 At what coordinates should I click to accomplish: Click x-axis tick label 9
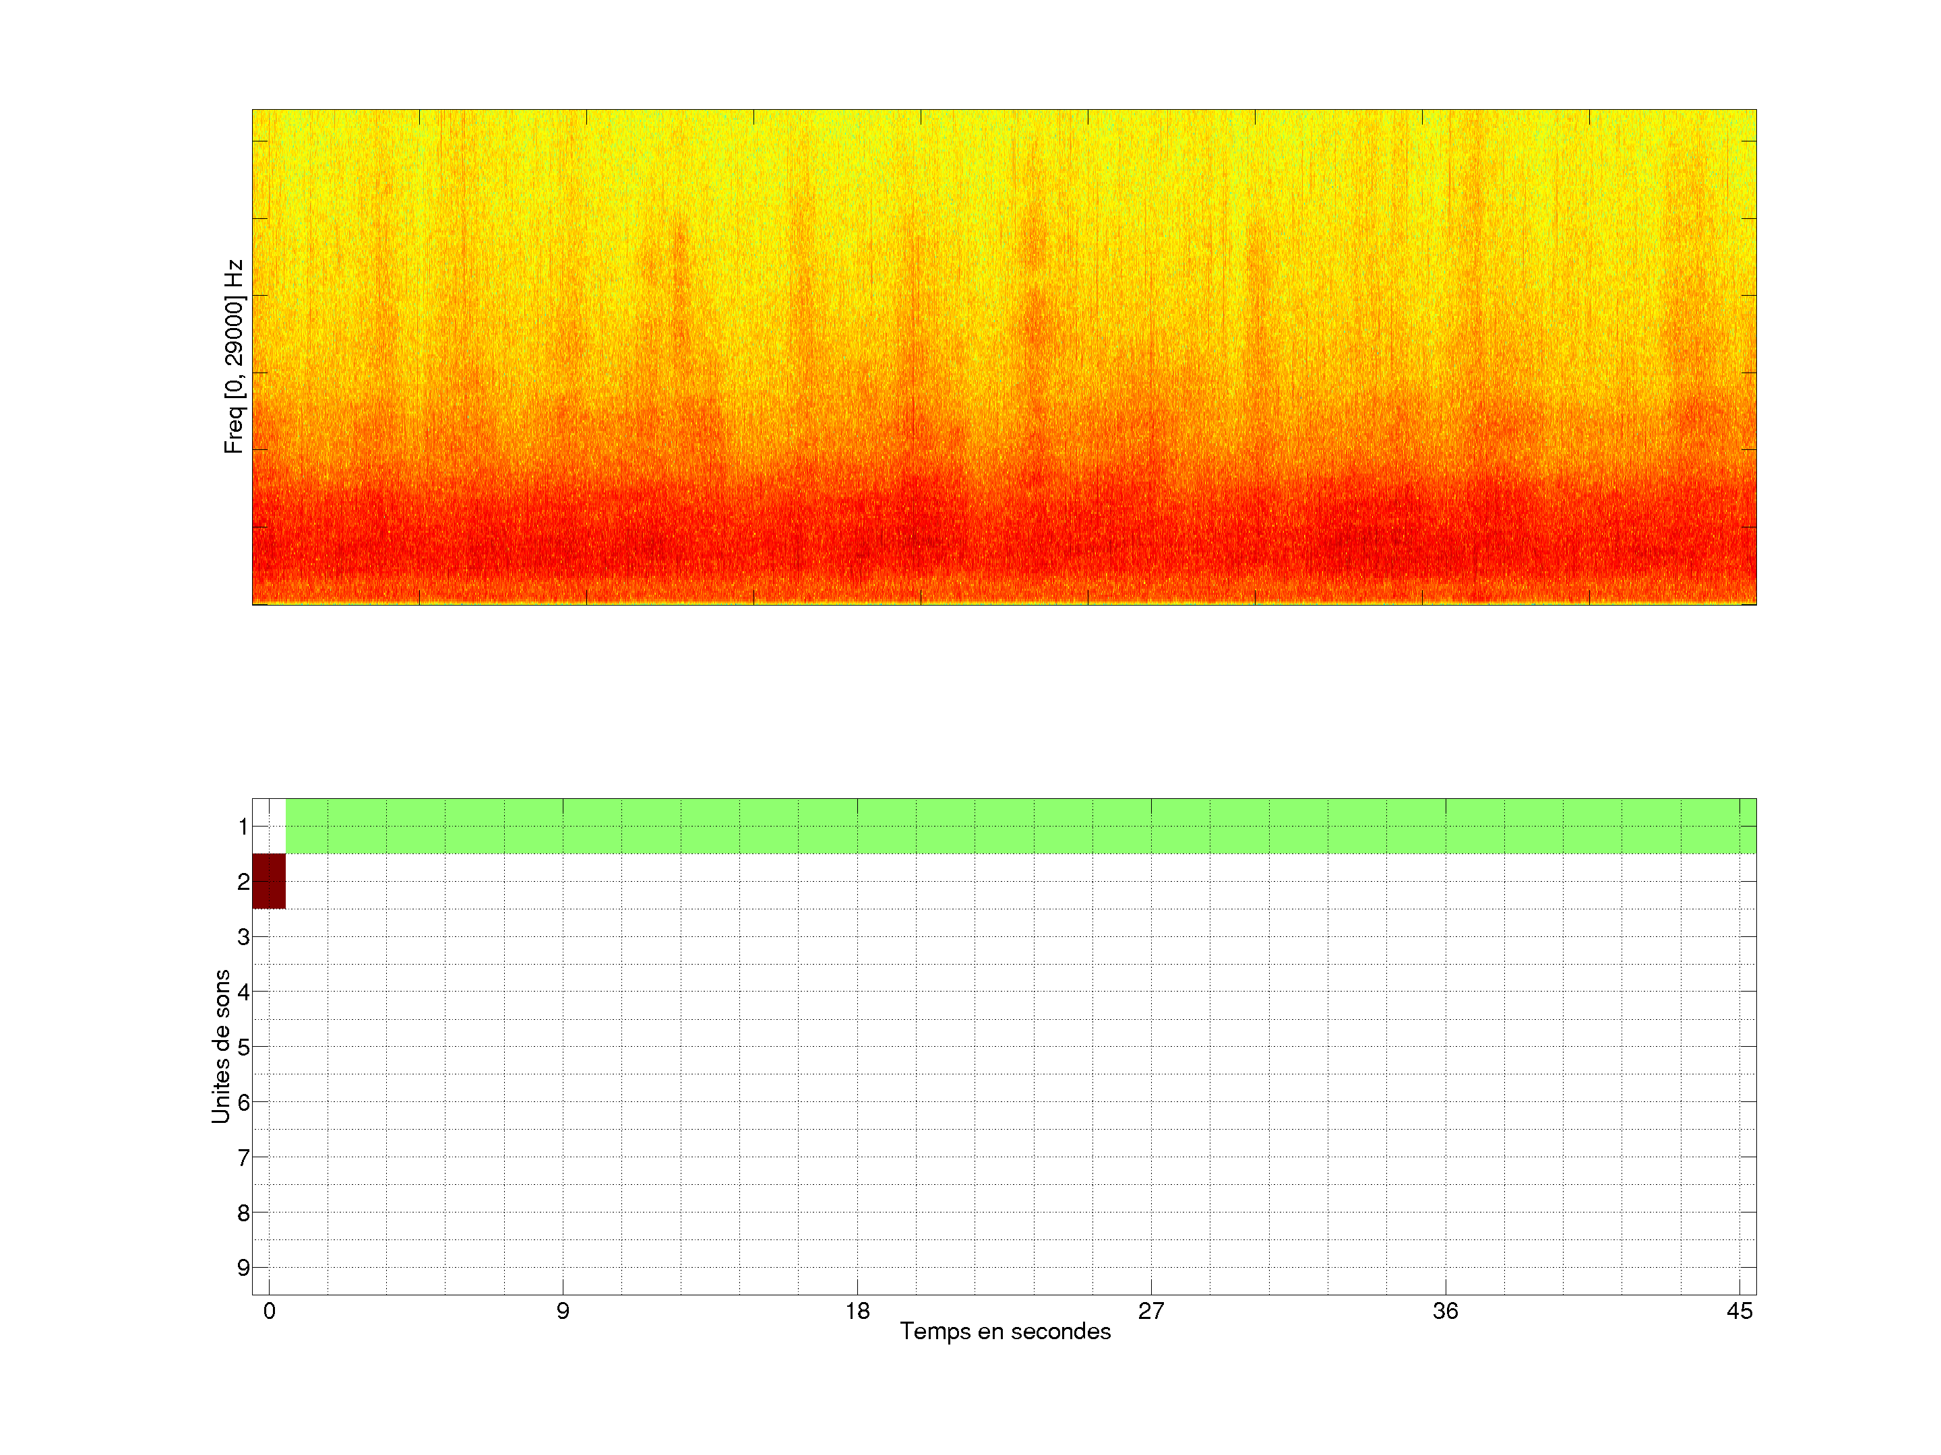[563, 1311]
